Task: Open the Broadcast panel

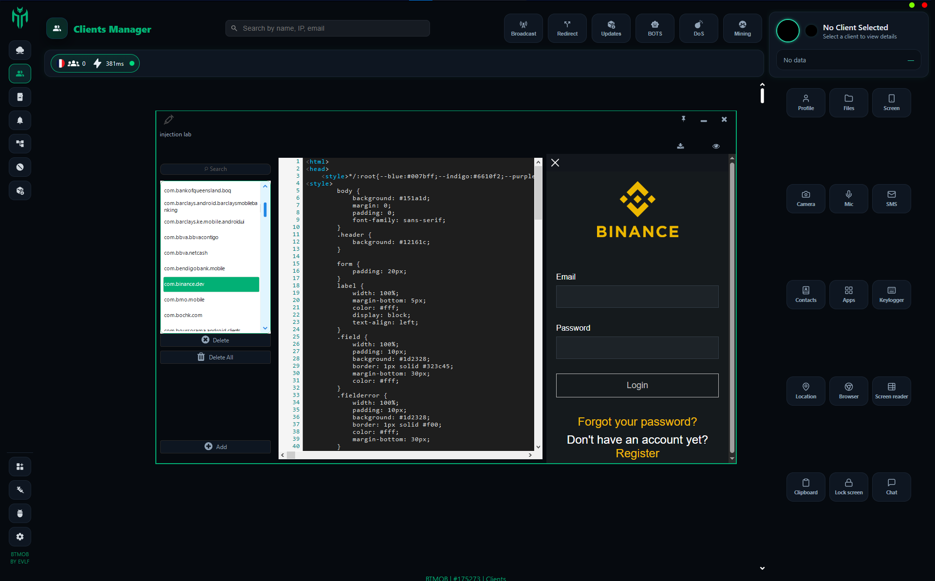Action: coord(523,28)
